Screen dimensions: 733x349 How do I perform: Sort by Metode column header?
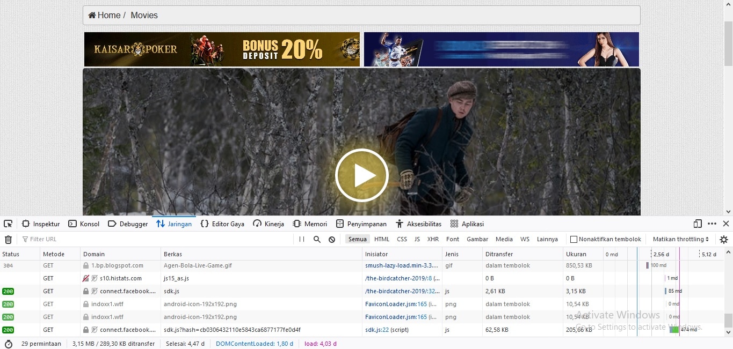tap(60, 254)
